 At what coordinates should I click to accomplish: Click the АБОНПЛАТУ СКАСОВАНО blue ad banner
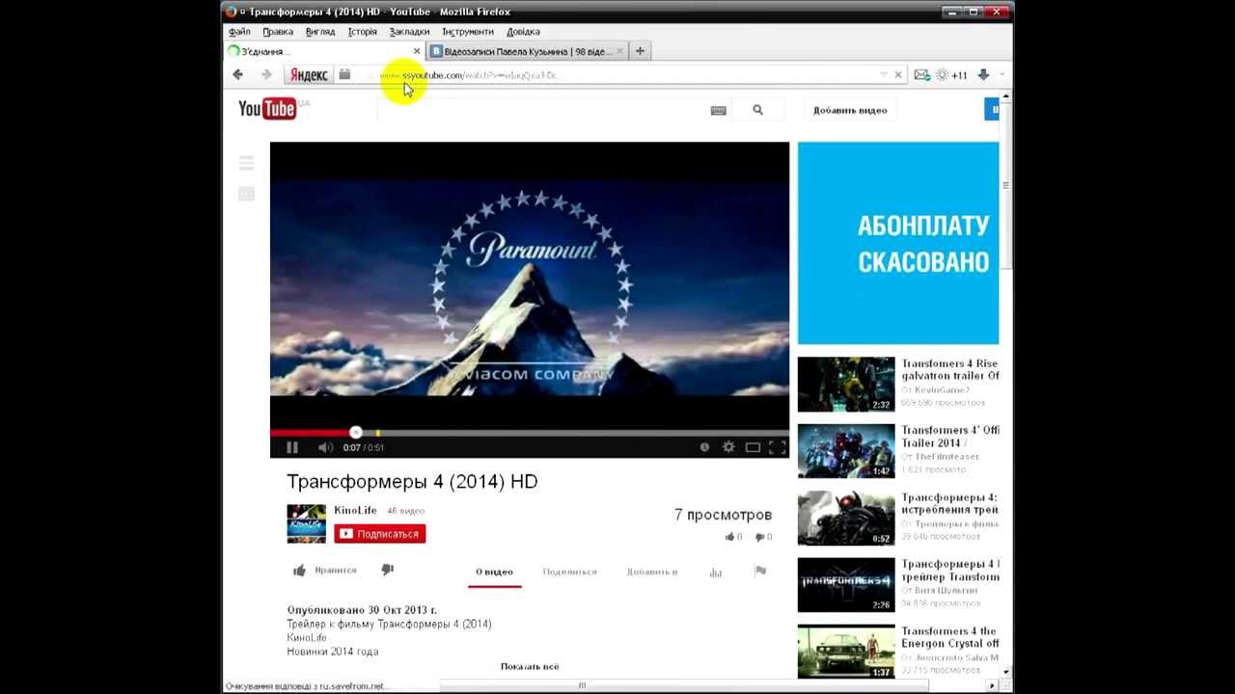pyautogui.click(x=898, y=243)
